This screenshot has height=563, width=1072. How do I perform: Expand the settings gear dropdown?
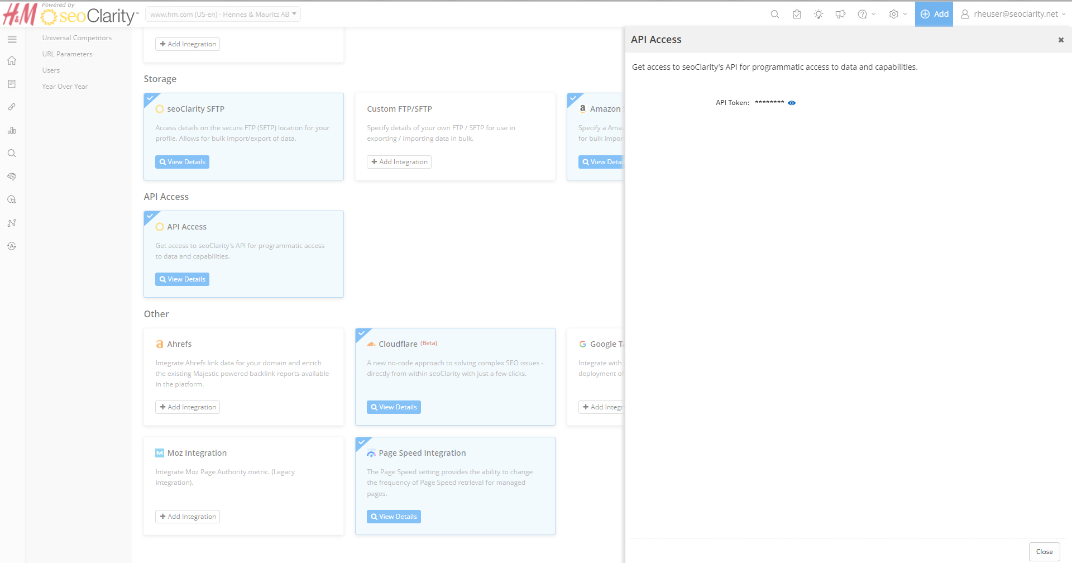click(898, 15)
